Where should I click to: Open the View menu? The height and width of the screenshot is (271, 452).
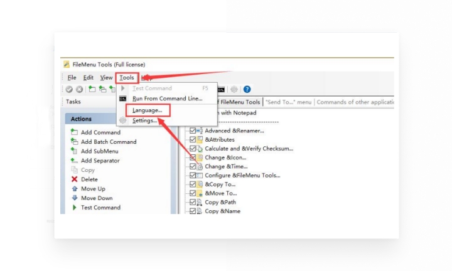point(106,77)
